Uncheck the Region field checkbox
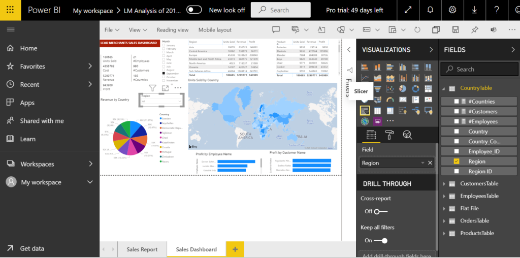This screenshot has height=258, width=520. pos(456,162)
